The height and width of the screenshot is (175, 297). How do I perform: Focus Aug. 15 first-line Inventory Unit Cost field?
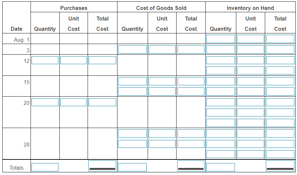[251, 81]
